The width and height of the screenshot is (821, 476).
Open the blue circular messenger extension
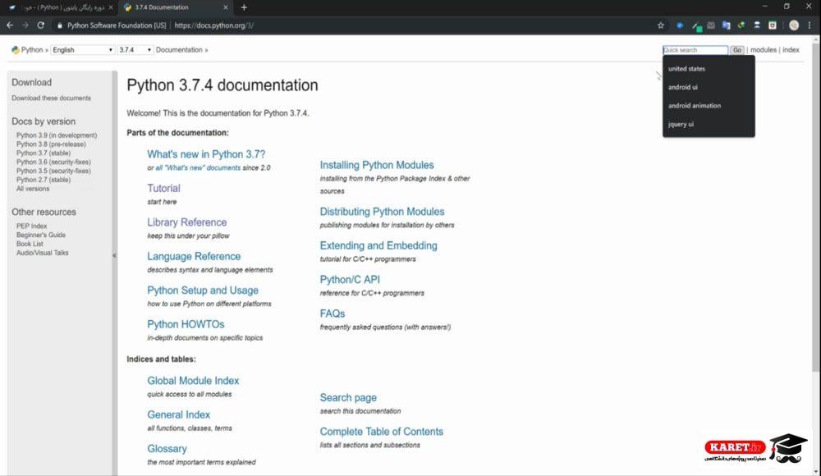click(680, 25)
